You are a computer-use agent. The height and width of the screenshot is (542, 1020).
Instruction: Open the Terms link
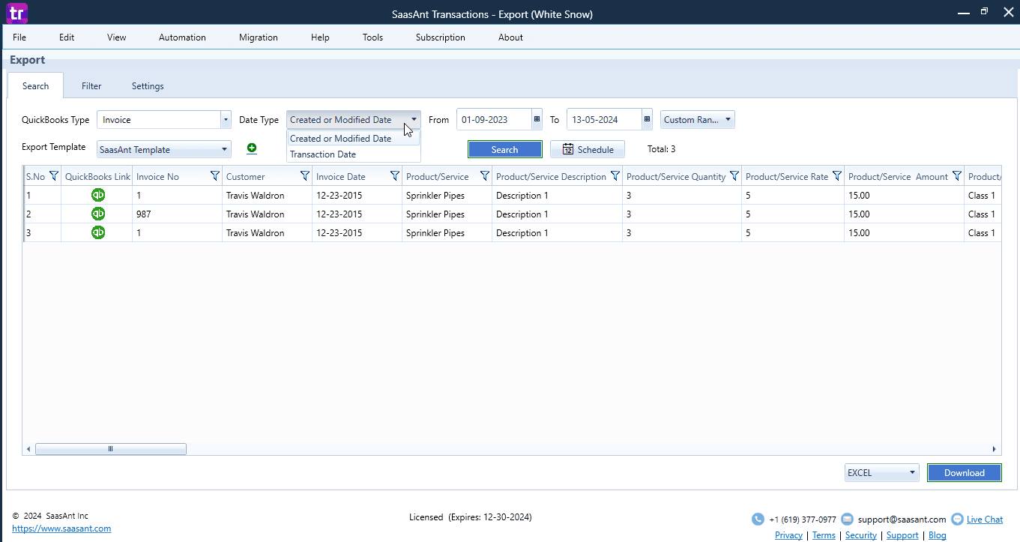tap(824, 535)
